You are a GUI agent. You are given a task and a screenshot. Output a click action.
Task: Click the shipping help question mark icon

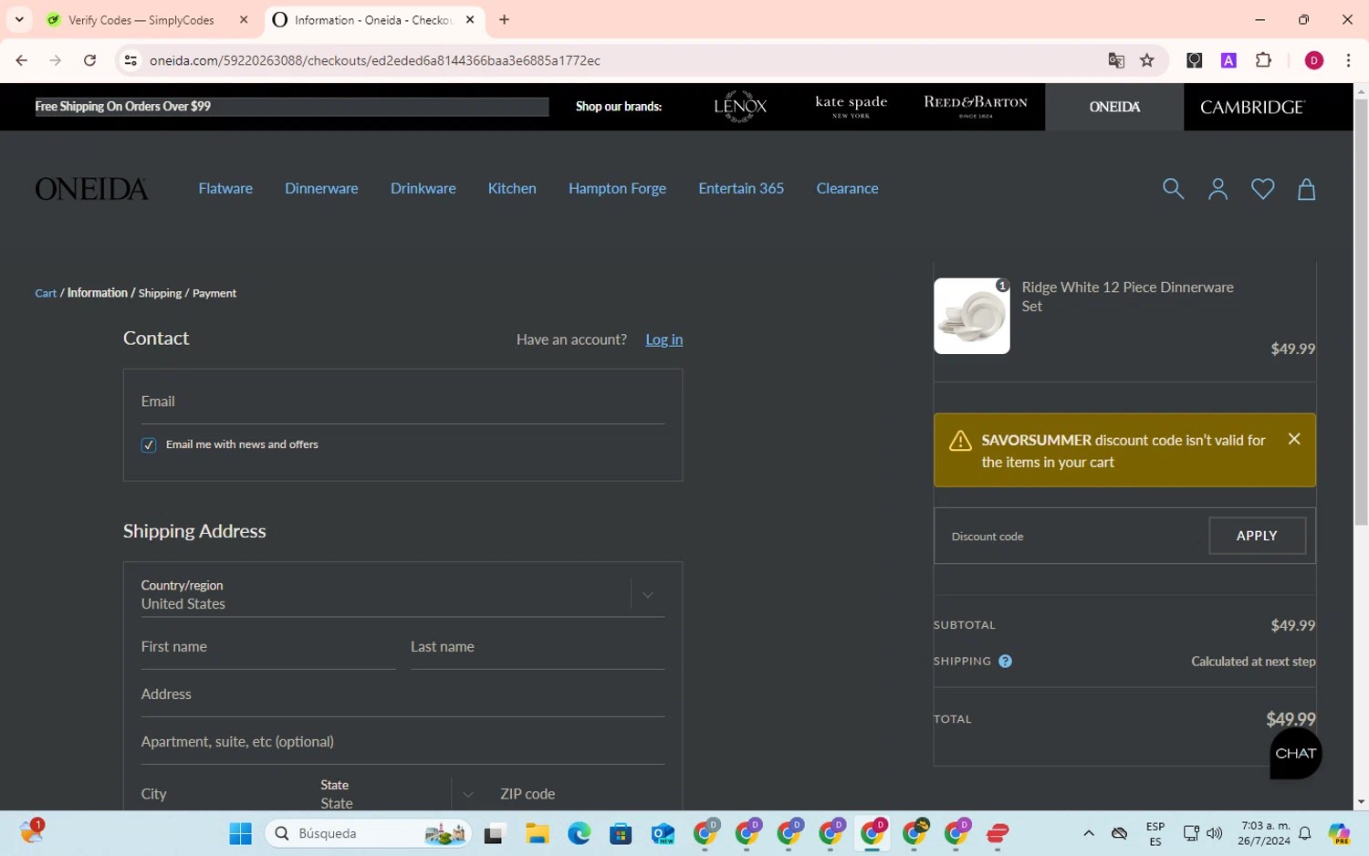(1005, 662)
